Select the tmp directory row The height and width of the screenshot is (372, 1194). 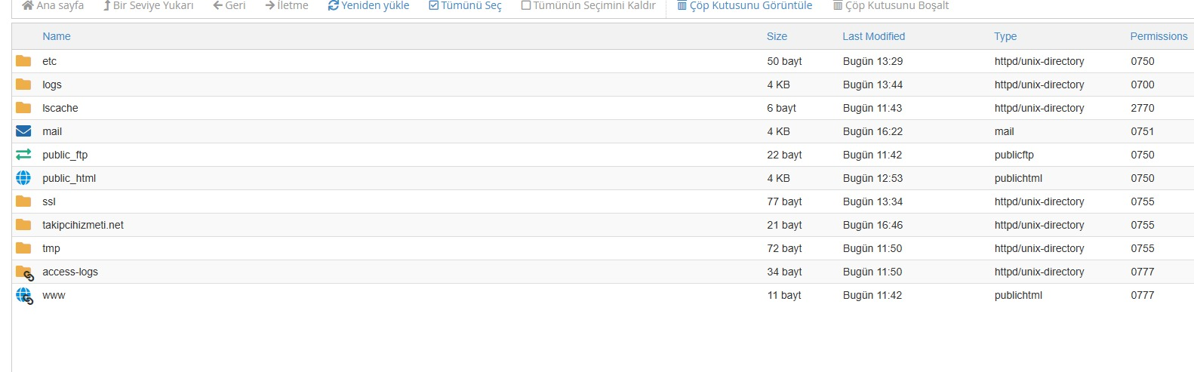pos(602,248)
